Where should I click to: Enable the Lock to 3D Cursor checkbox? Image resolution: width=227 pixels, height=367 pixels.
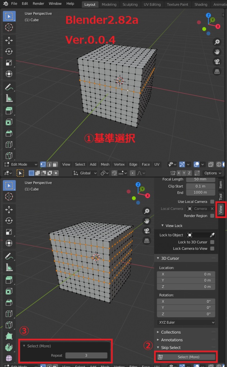(x=212, y=242)
